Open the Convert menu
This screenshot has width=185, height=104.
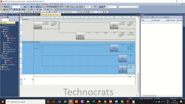[x=22, y=4]
